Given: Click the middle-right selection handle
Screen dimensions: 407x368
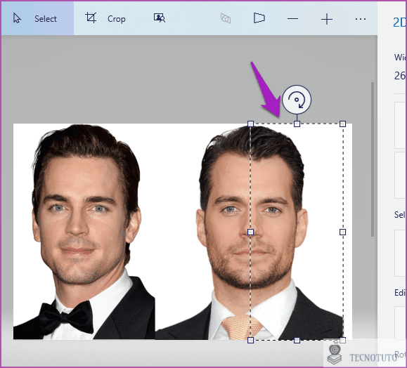Looking at the screenshot, I should click(342, 232).
